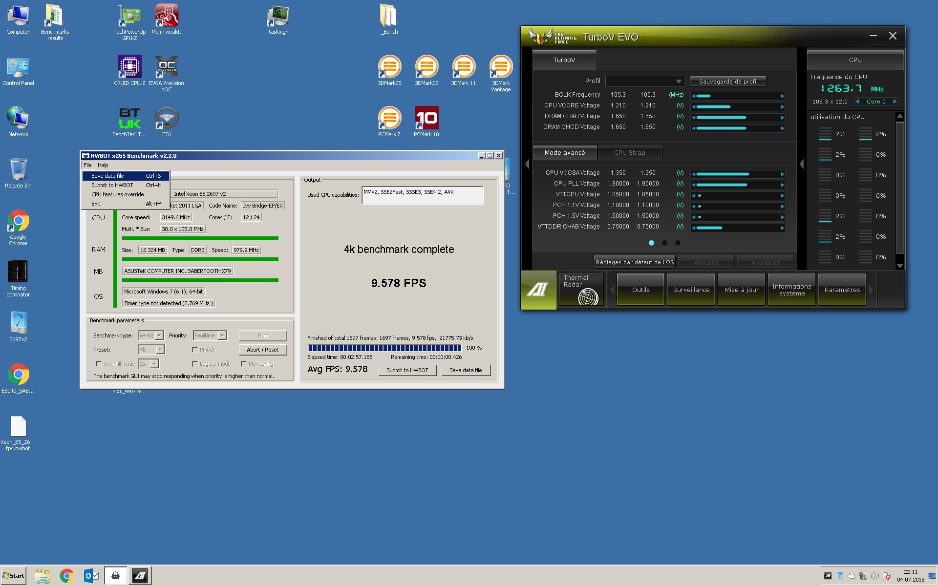Toggle the Legacy mode checkbox

(195, 364)
